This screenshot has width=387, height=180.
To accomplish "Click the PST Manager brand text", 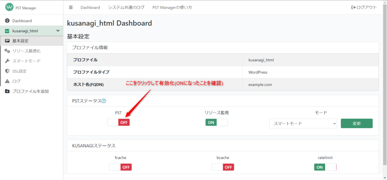I will (x=26, y=8).
